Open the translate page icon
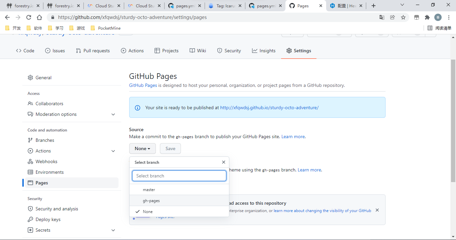The height and width of the screenshot is (240, 456). click(x=382, y=17)
